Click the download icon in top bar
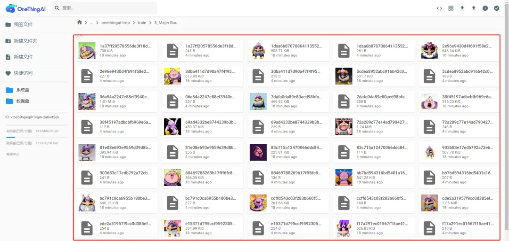509x241 pixels. coord(462,8)
